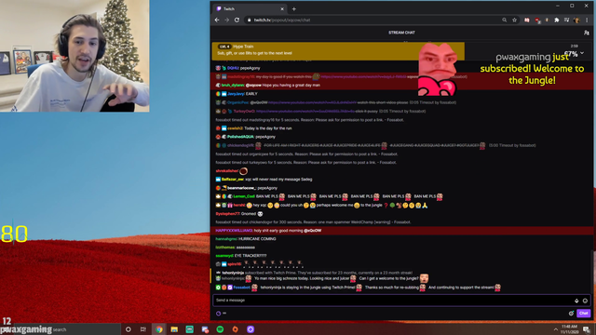596x335 pixels.
Task: Click username hannahgms in chat
Action: coord(226,239)
